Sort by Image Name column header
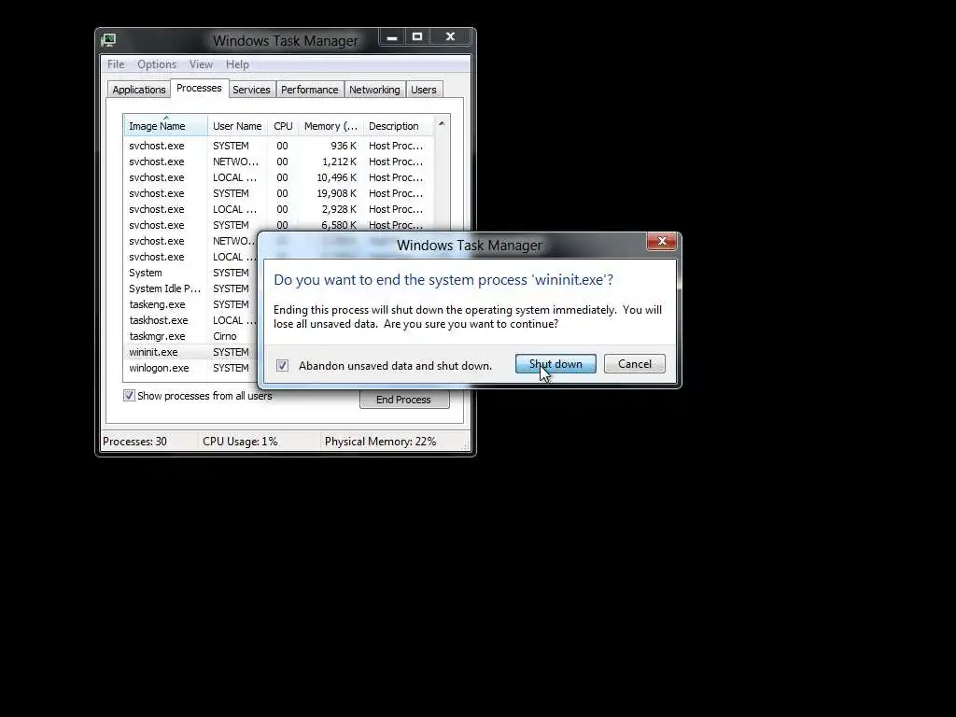The image size is (956, 717). (166, 126)
